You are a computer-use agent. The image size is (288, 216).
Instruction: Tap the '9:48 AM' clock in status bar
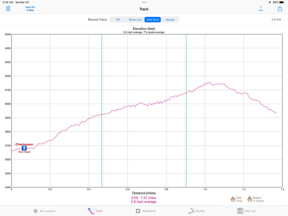8,2
